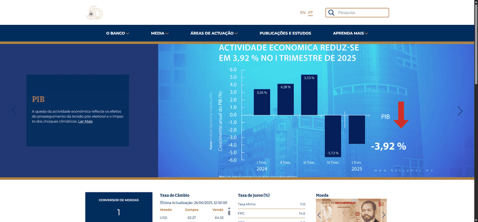Viewport: 478px width, 222px height.
Task: Follow the Ler Mais link
Action: 85,121
